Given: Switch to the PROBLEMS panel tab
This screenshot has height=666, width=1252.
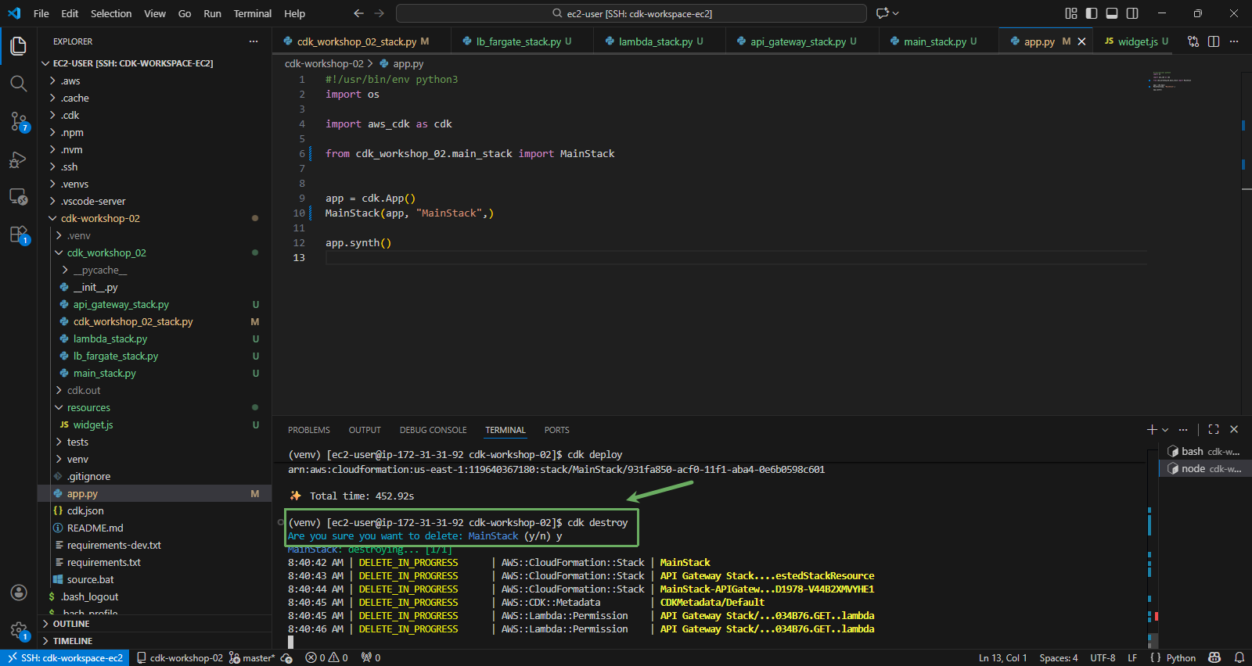Looking at the screenshot, I should tap(309, 430).
